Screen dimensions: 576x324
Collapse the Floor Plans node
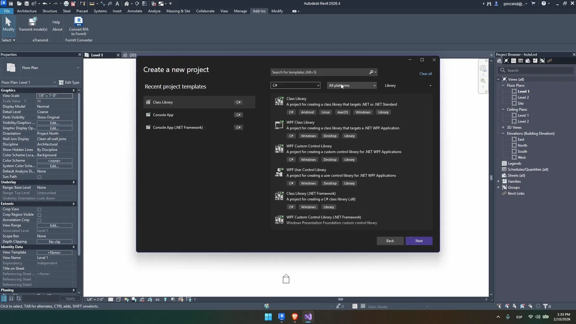tap(503, 85)
